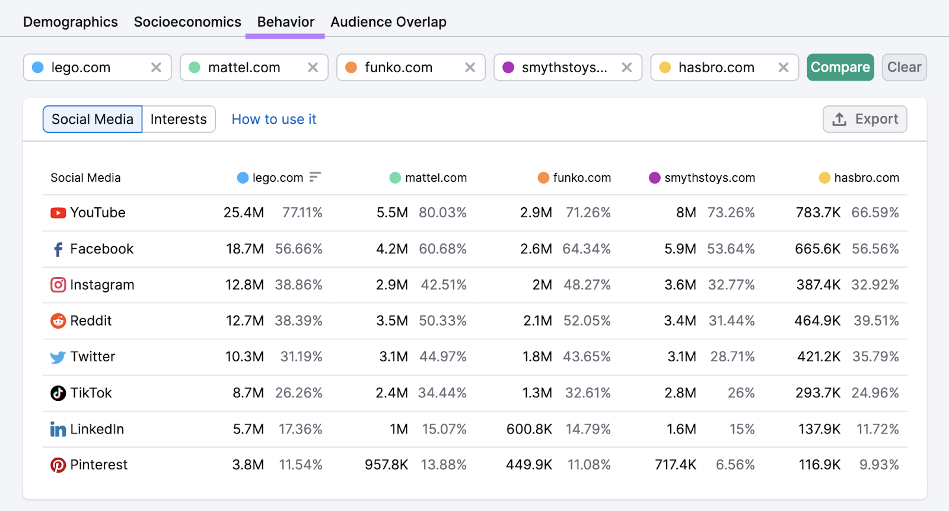The image size is (949, 511).
Task: Click the Reddit icon in the table
Action: point(58,321)
